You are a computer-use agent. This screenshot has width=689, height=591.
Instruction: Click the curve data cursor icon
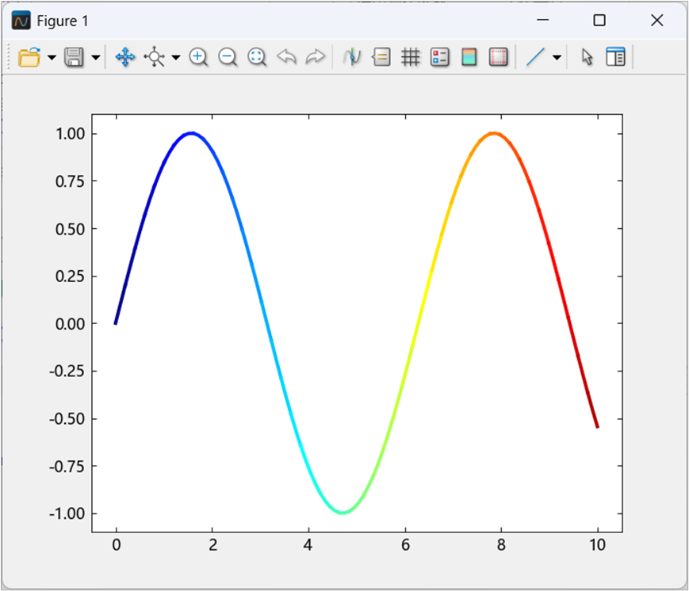tap(352, 57)
